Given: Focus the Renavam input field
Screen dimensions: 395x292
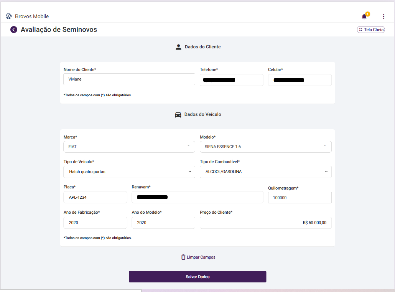Looking at the screenshot, I should click(197, 197).
